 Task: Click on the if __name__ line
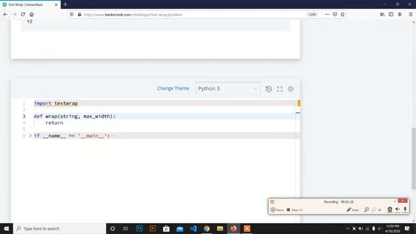coord(164,136)
